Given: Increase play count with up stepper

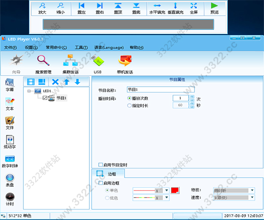Looking at the screenshot, I should (191, 97).
